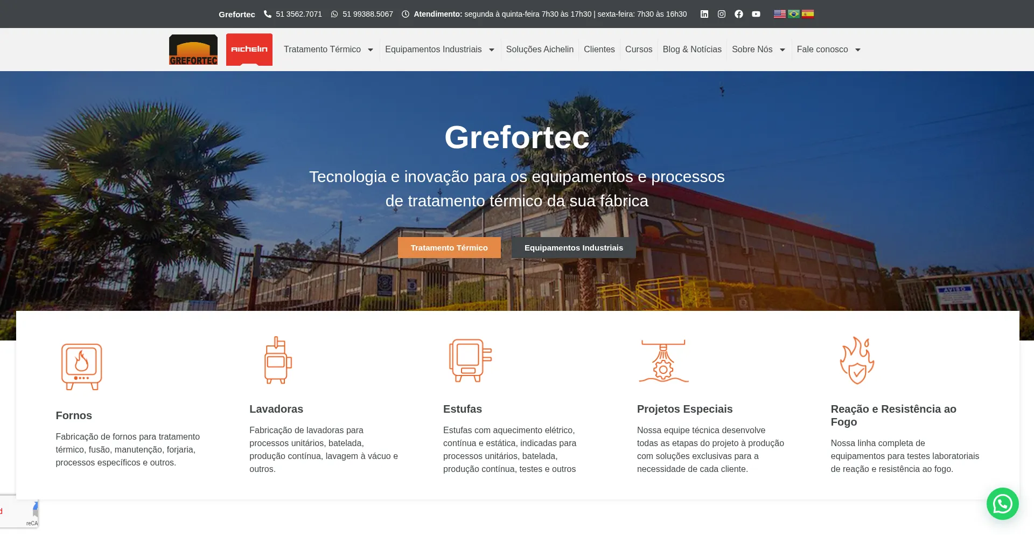Viewport: 1034px width, 535px height.
Task: Go to Soluções Aichelin
Action: coord(540,50)
